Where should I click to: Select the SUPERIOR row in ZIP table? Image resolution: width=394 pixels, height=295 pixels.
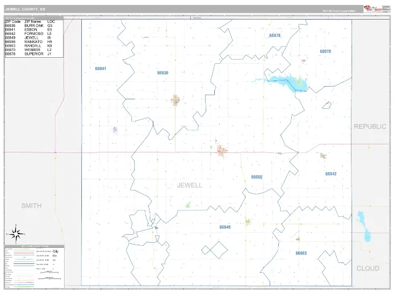29,53
